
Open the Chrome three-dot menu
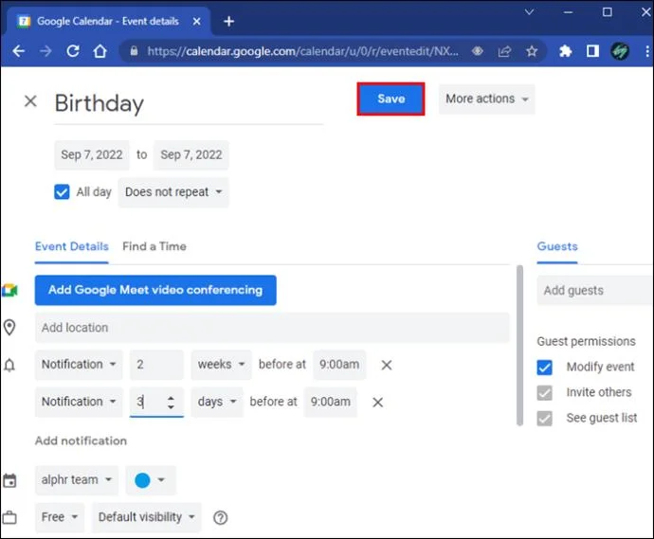point(647,51)
